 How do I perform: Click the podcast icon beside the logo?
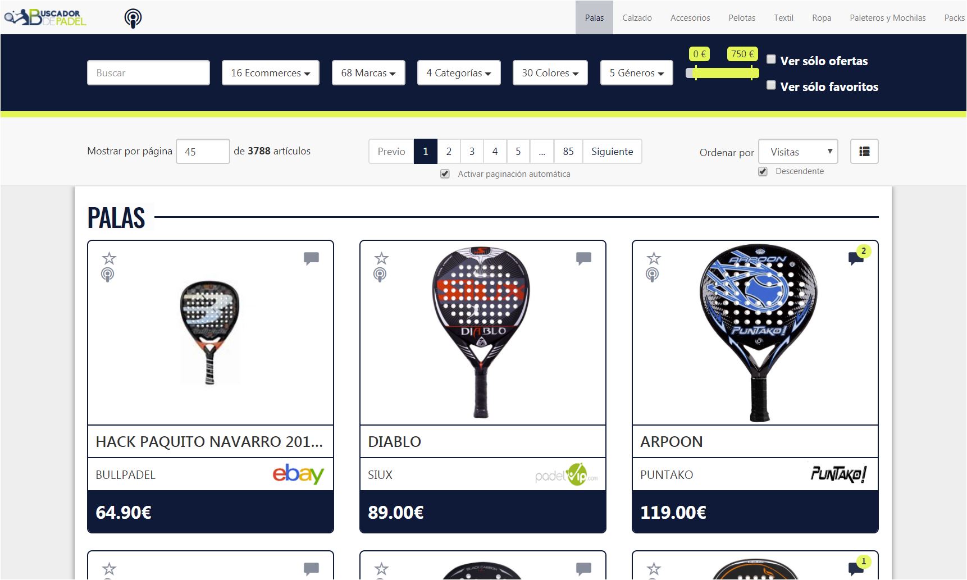click(133, 19)
